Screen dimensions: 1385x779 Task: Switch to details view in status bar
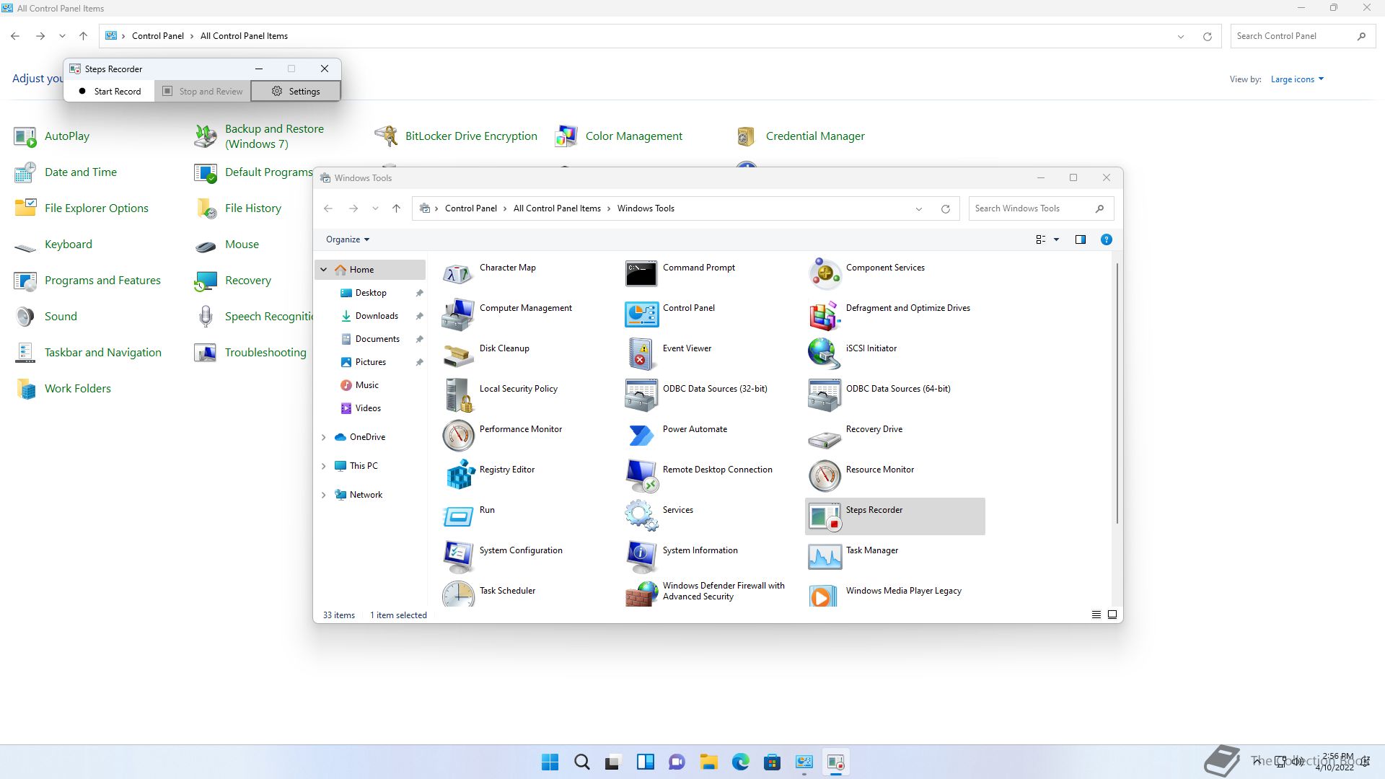coord(1096,615)
